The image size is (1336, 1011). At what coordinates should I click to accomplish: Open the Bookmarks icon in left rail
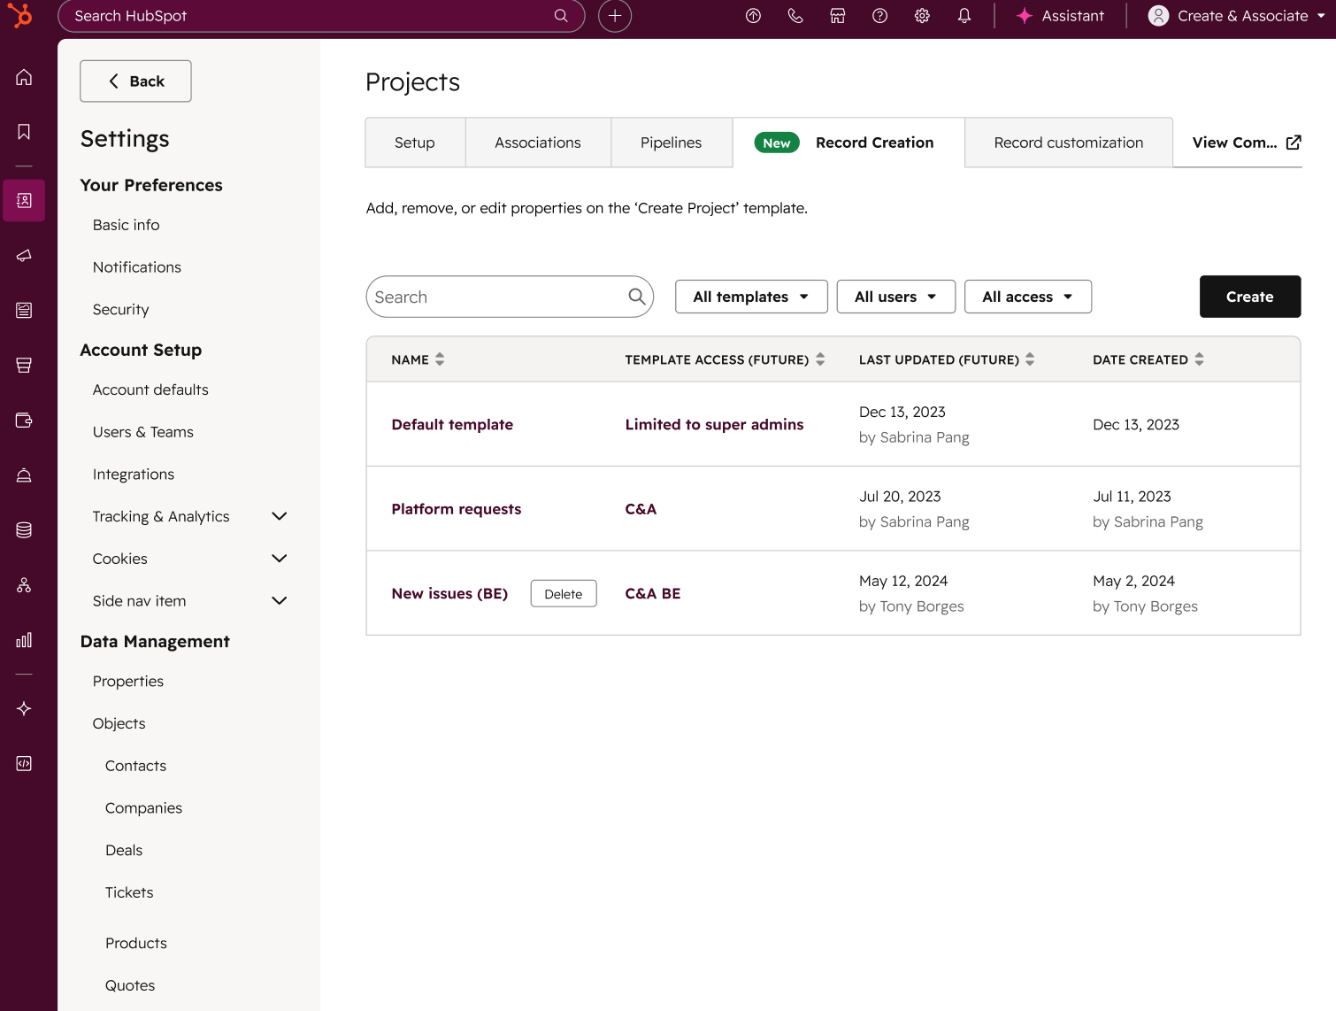[x=24, y=132]
